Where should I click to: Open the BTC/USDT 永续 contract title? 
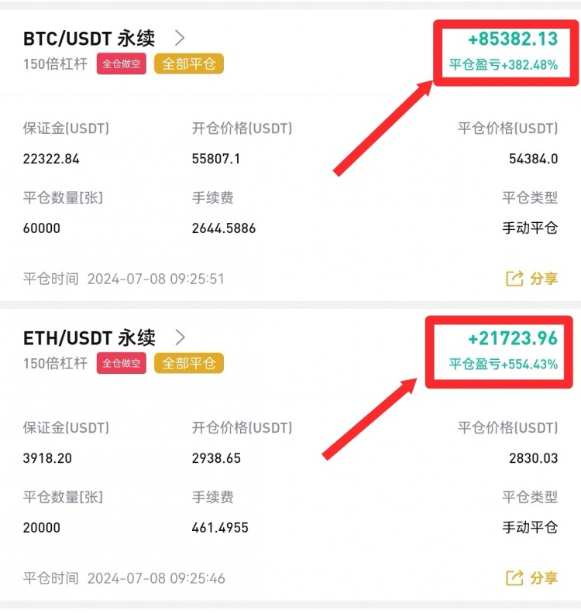click(x=89, y=38)
